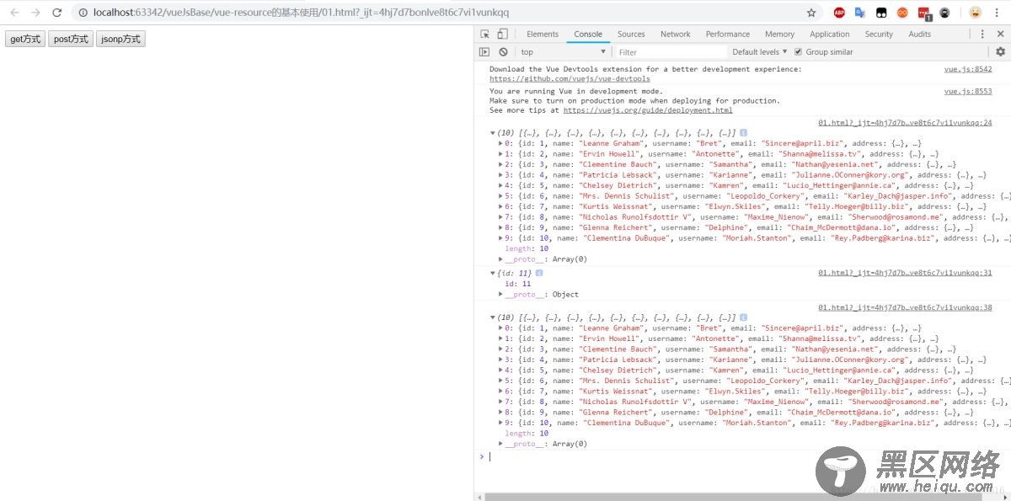
Task: Open the Default levels dropdown
Action: (x=760, y=51)
